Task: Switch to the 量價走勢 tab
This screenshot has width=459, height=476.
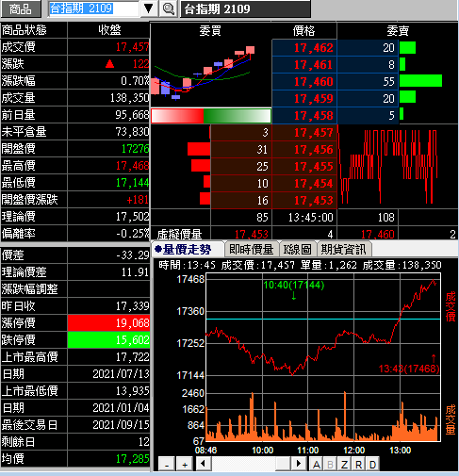Action: (x=188, y=250)
